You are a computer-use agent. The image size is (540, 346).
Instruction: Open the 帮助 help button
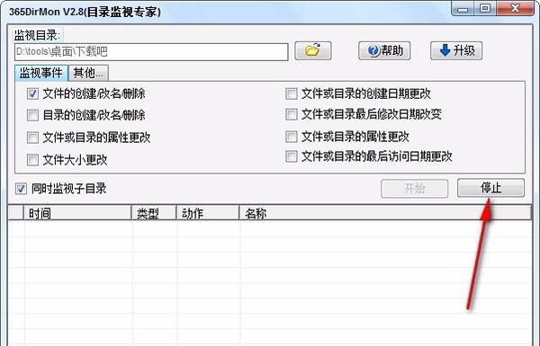[x=384, y=51]
